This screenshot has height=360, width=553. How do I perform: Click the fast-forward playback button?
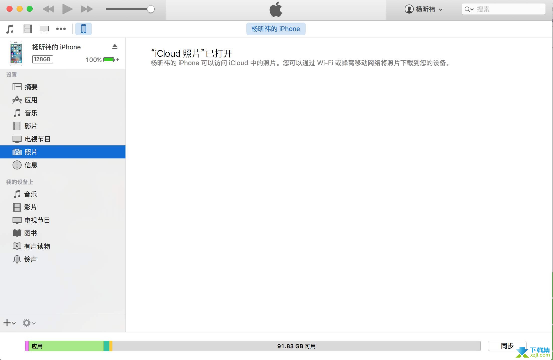(87, 9)
